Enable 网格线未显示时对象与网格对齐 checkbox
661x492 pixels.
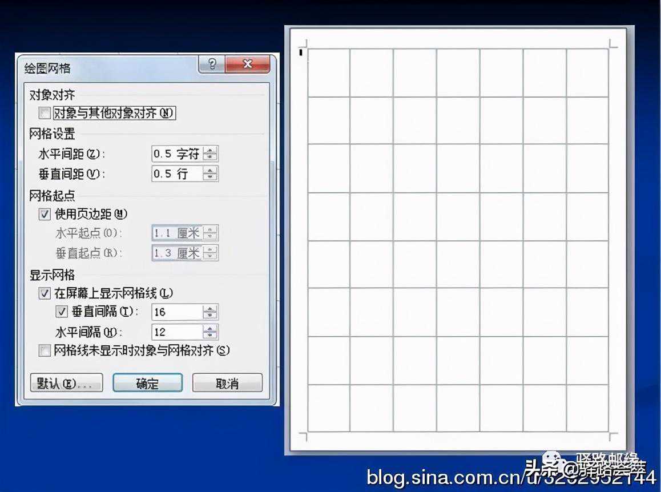(x=45, y=350)
